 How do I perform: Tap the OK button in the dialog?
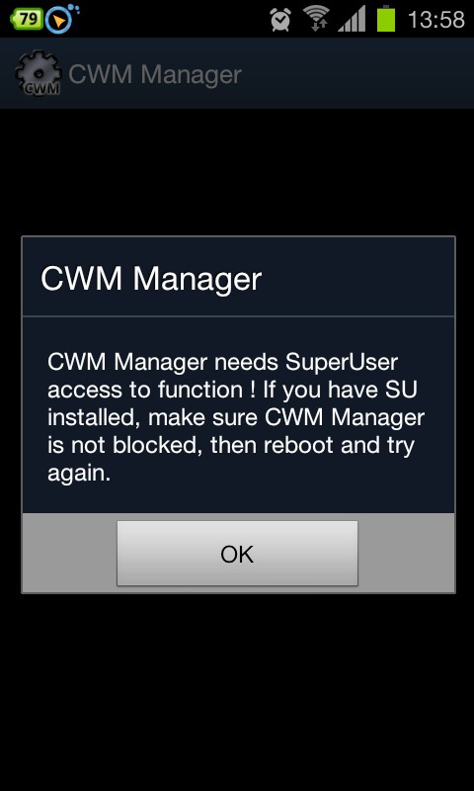click(237, 554)
